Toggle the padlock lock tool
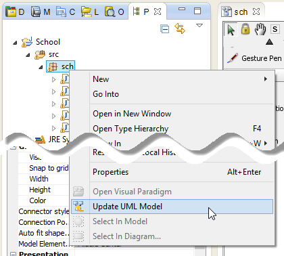The image size is (284, 256). (x=245, y=29)
